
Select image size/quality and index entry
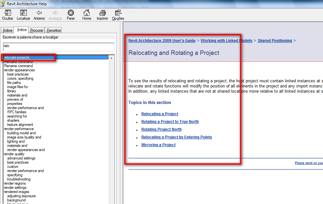tap(24, 137)
